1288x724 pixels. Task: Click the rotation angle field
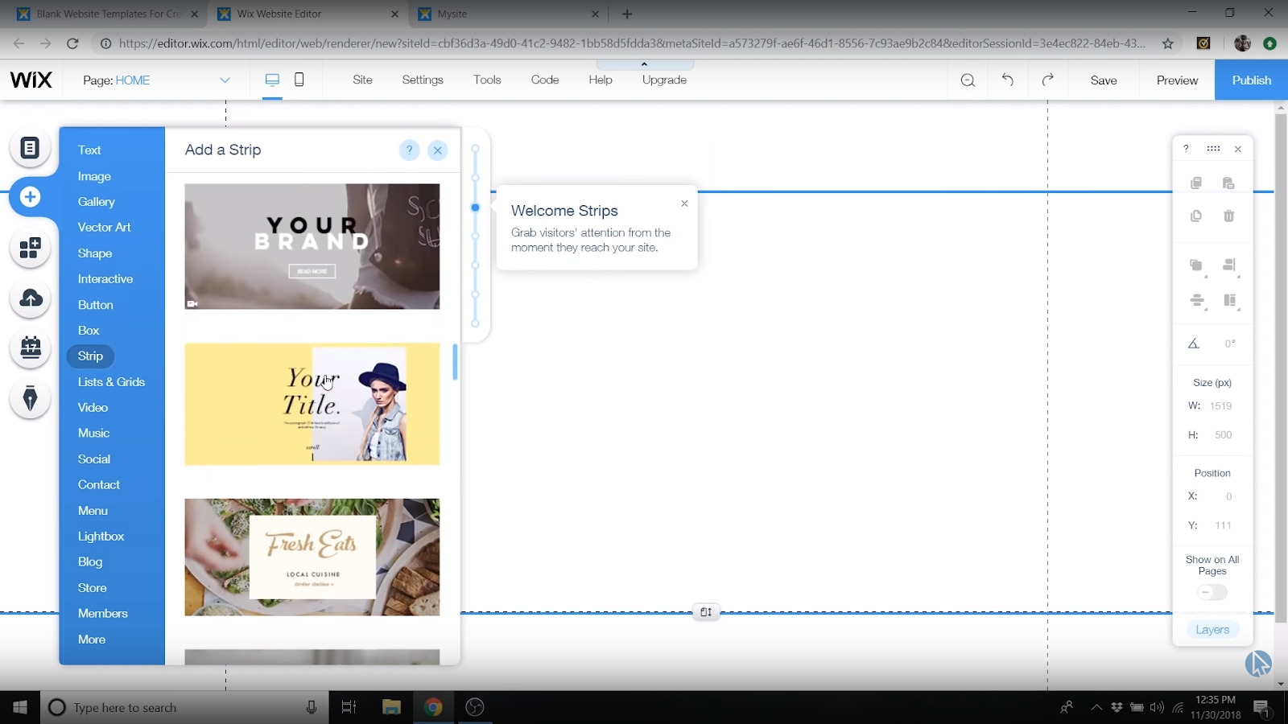tap(1229, 343)
